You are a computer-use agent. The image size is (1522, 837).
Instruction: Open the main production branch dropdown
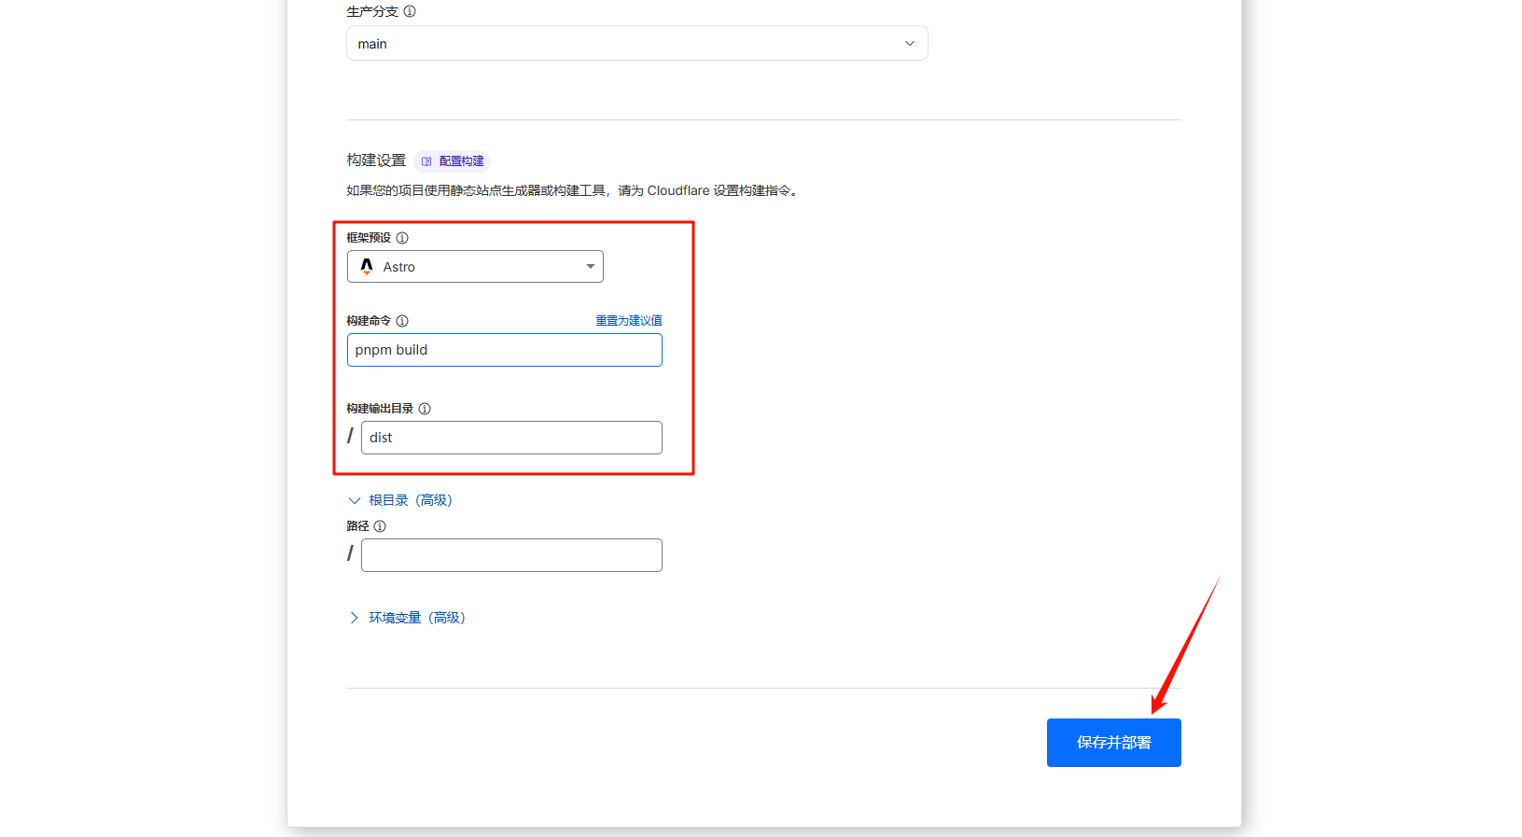click(x=636, y=44)
